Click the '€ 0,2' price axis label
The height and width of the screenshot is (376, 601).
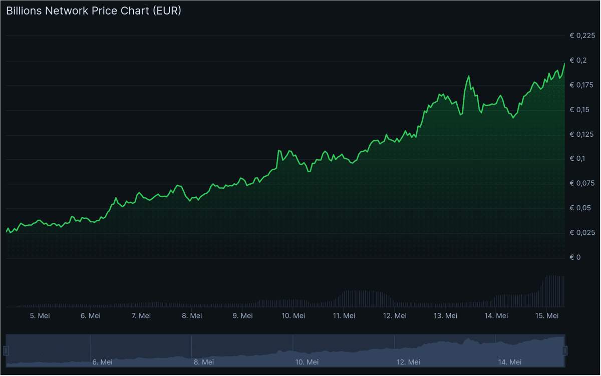pyautogui.click(x=578, y=61)
